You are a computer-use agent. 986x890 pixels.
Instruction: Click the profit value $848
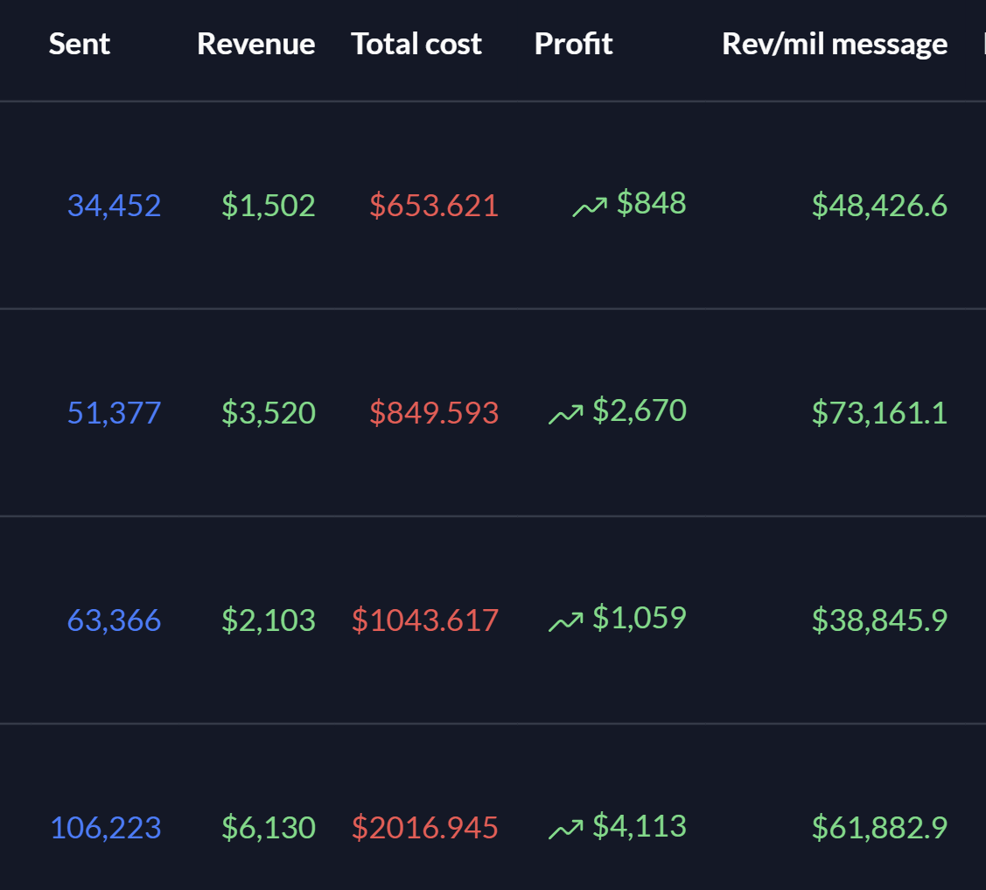[652, 203]
